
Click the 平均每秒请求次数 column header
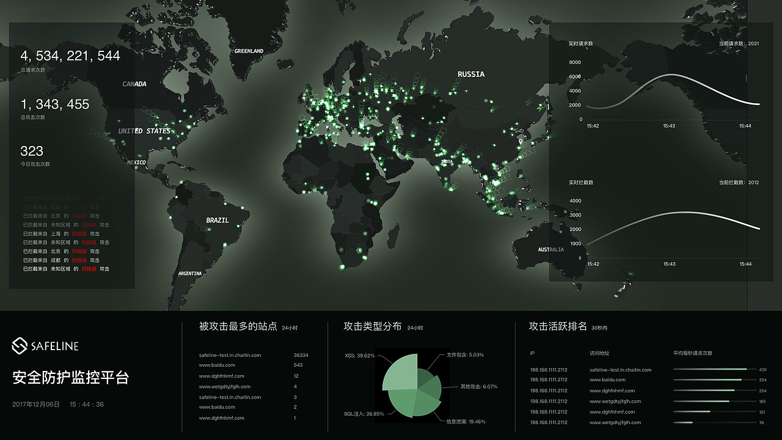[692, 353]
